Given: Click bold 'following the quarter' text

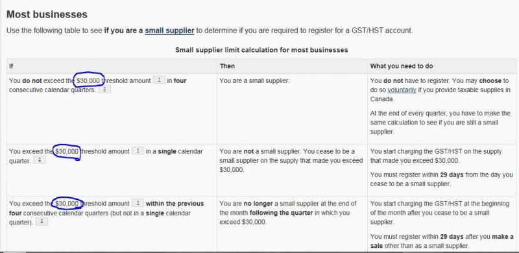Looking at the screenshot, I should coord(281,213).
